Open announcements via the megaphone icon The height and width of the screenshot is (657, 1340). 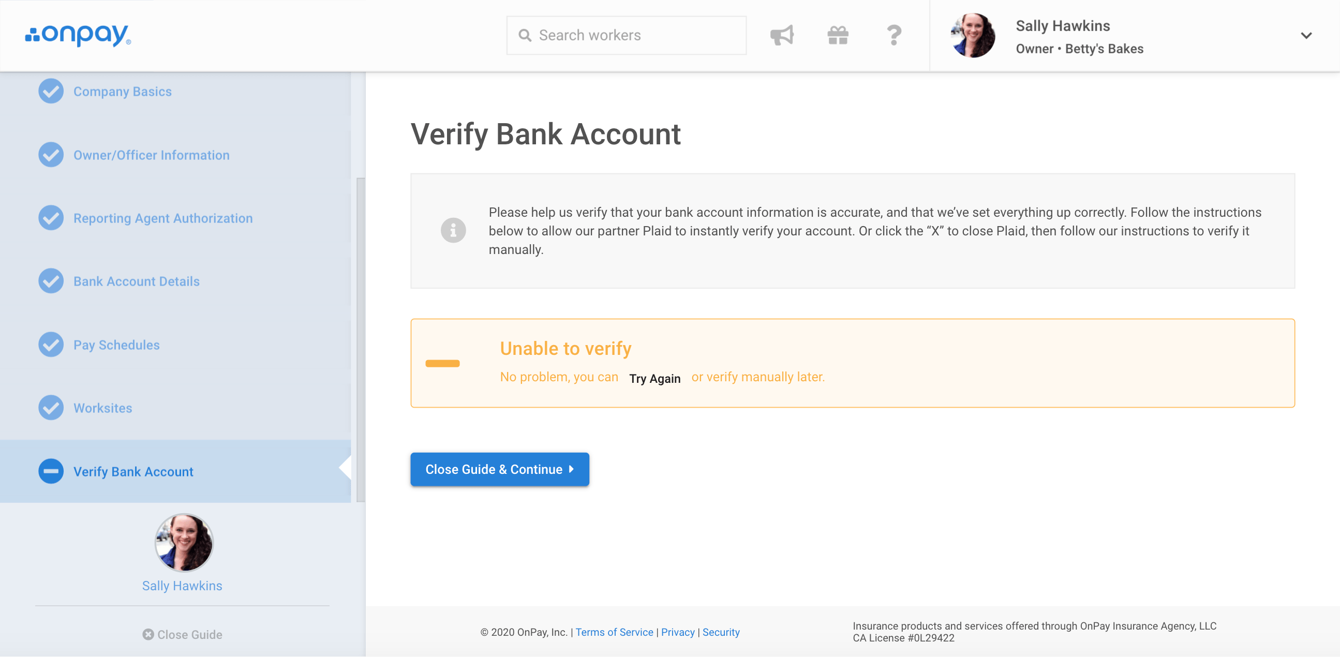[782, 35]
